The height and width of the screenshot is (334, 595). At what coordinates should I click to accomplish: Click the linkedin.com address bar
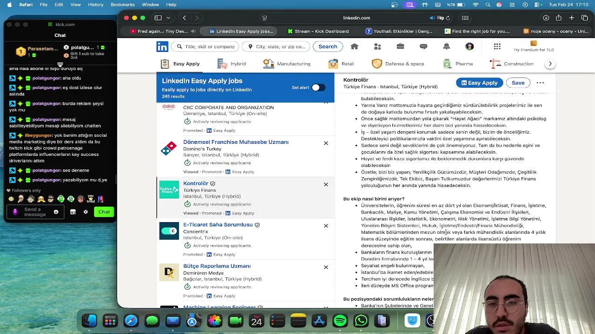click(x=357, y=18)
